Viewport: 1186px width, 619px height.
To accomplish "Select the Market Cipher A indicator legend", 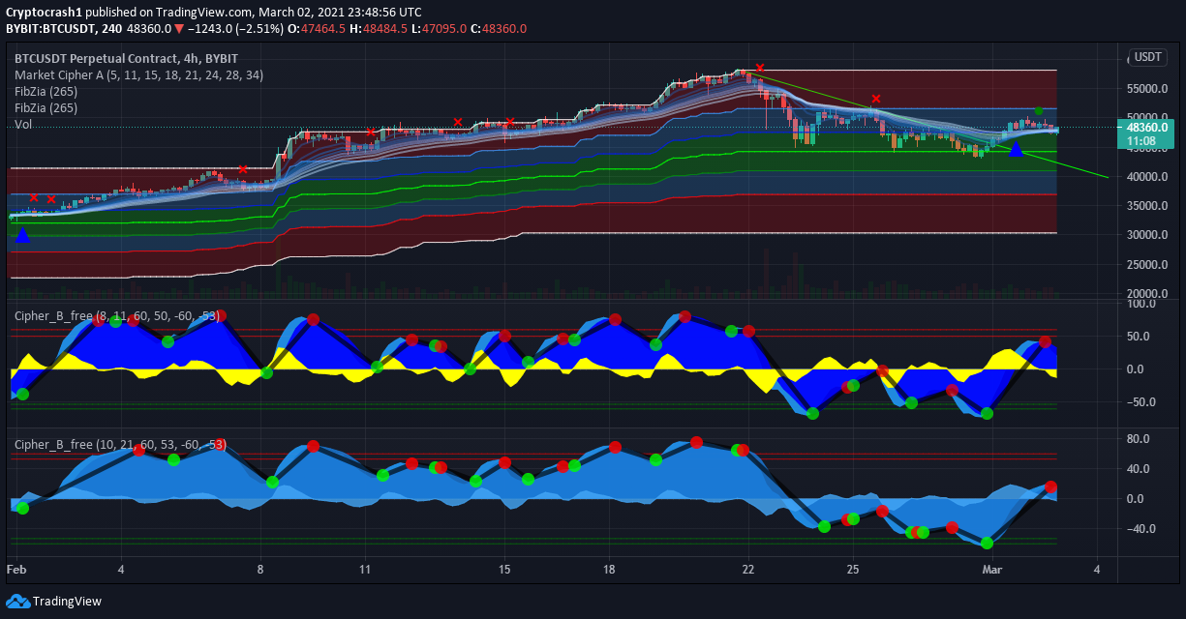I will (138, 74).
